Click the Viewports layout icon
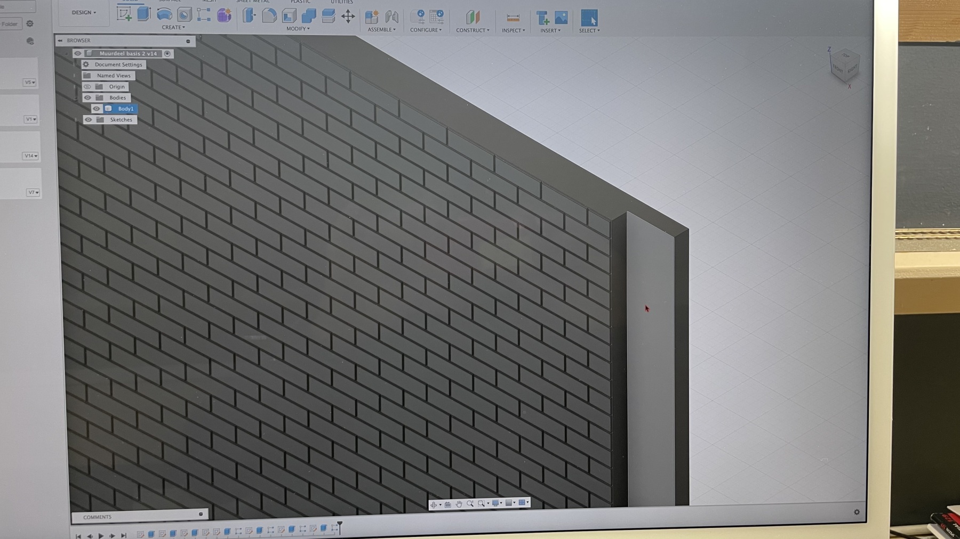Viewport: 960px width, 539px height. click(522, 502)
